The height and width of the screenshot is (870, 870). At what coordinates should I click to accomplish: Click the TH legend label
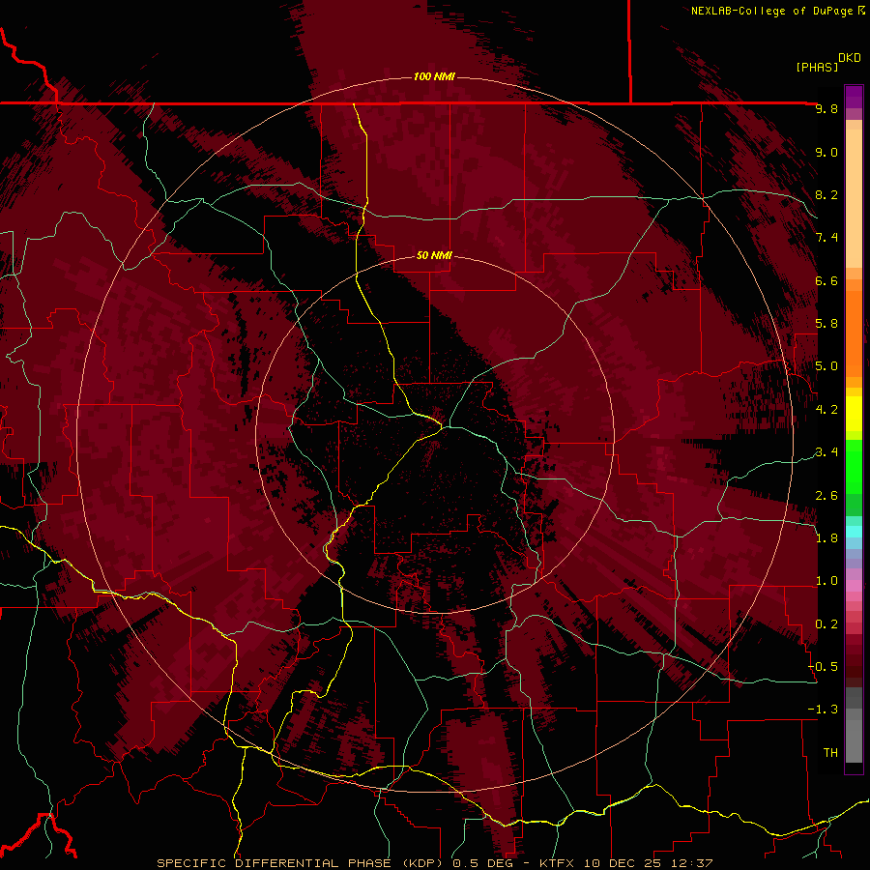pos(830,752)
